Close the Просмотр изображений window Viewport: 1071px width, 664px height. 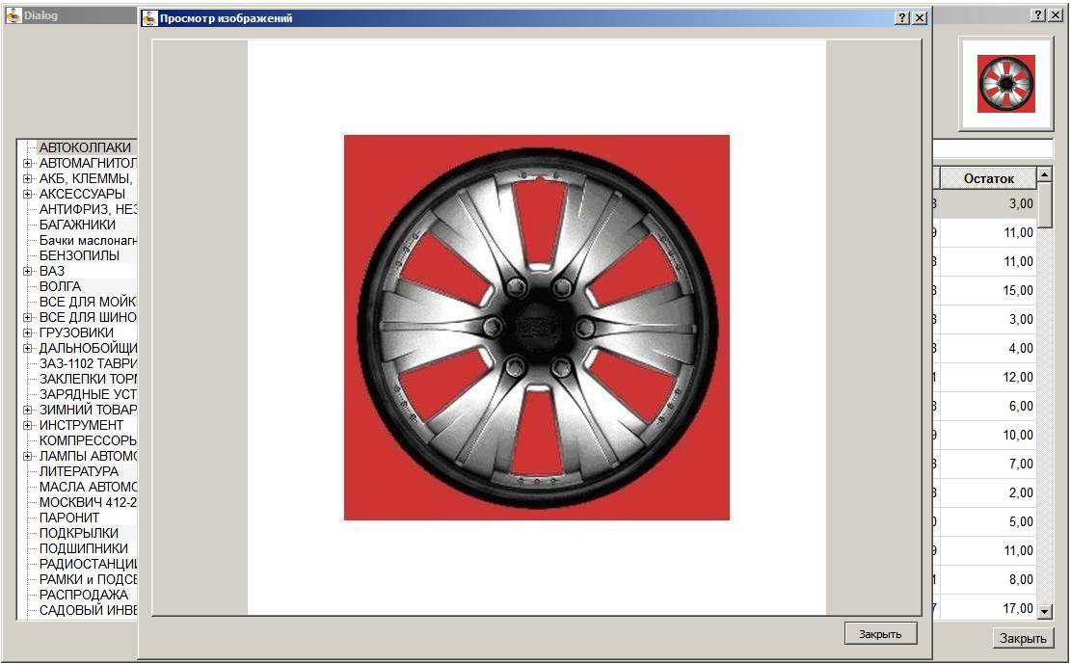(x=920, y=17)
